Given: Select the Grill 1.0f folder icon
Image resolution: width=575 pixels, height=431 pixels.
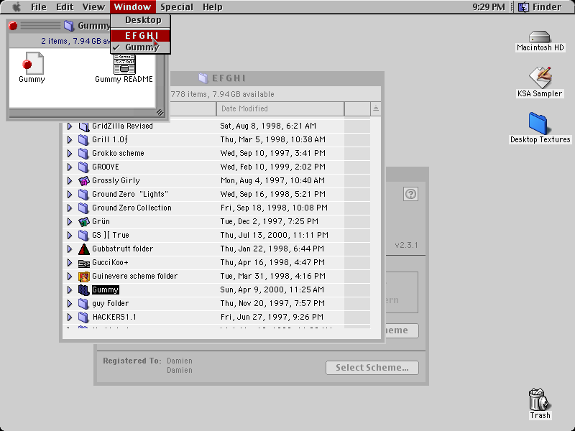Looking at the screenshot, I should 84,139.
